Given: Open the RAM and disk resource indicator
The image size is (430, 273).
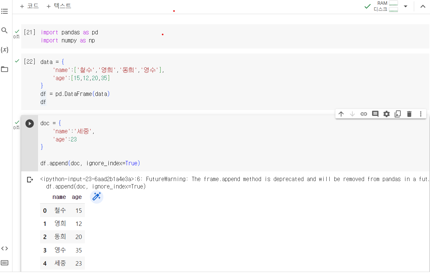Looking at the screenshot, I should coord(386,6).
